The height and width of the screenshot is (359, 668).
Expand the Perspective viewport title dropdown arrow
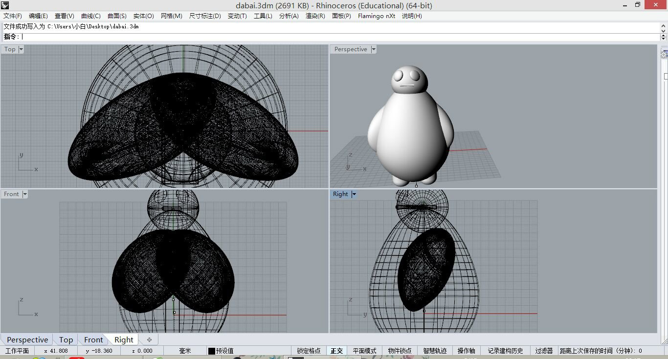click(374, 49)
